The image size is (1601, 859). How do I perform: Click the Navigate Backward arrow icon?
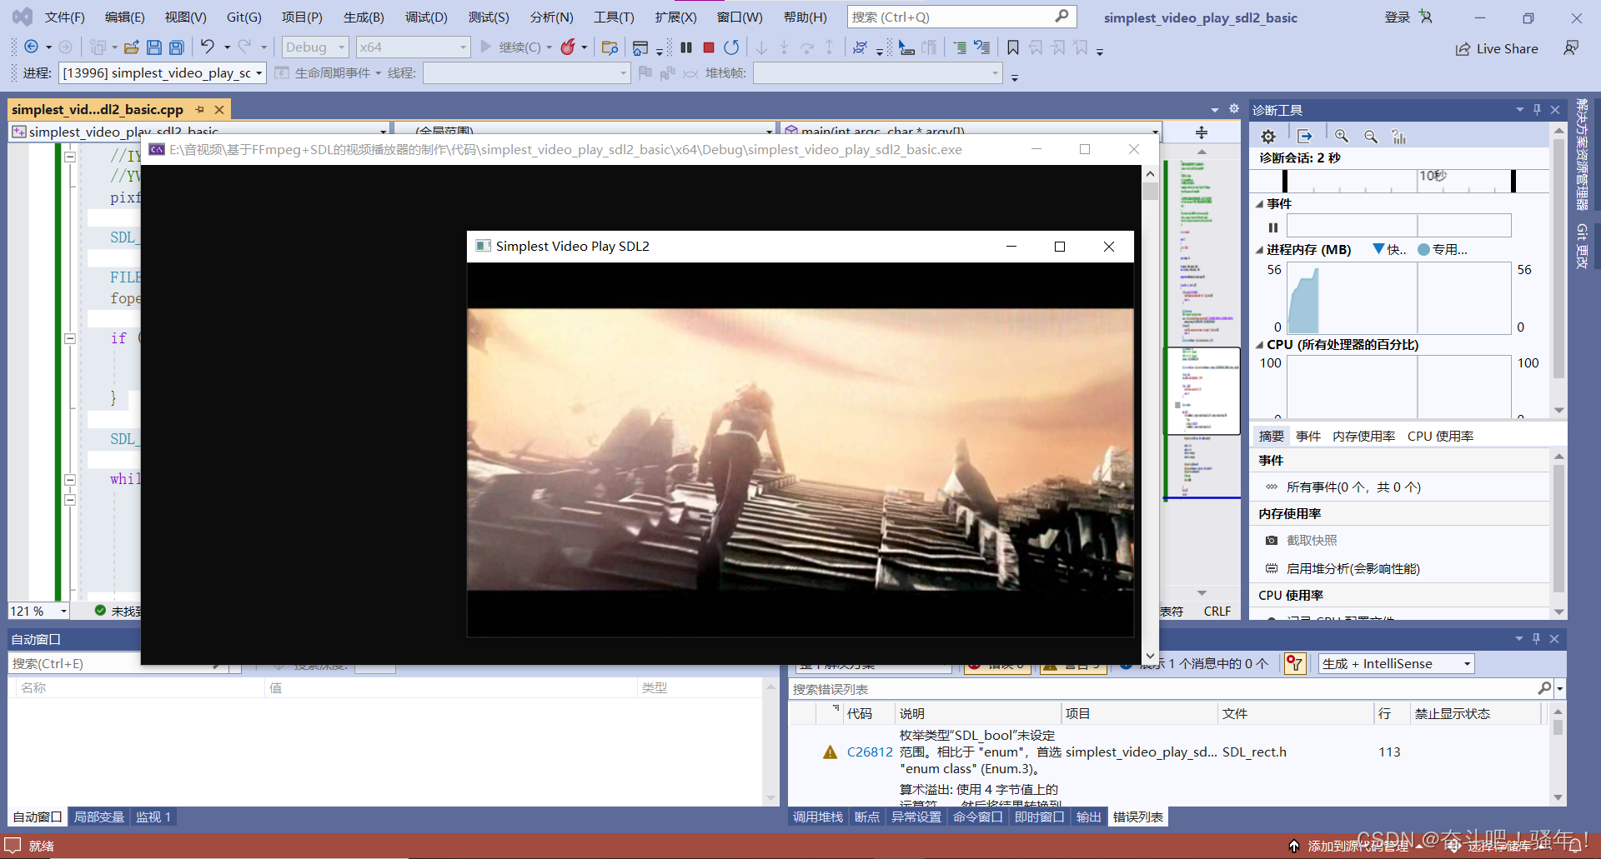click(x=31, y=47)
